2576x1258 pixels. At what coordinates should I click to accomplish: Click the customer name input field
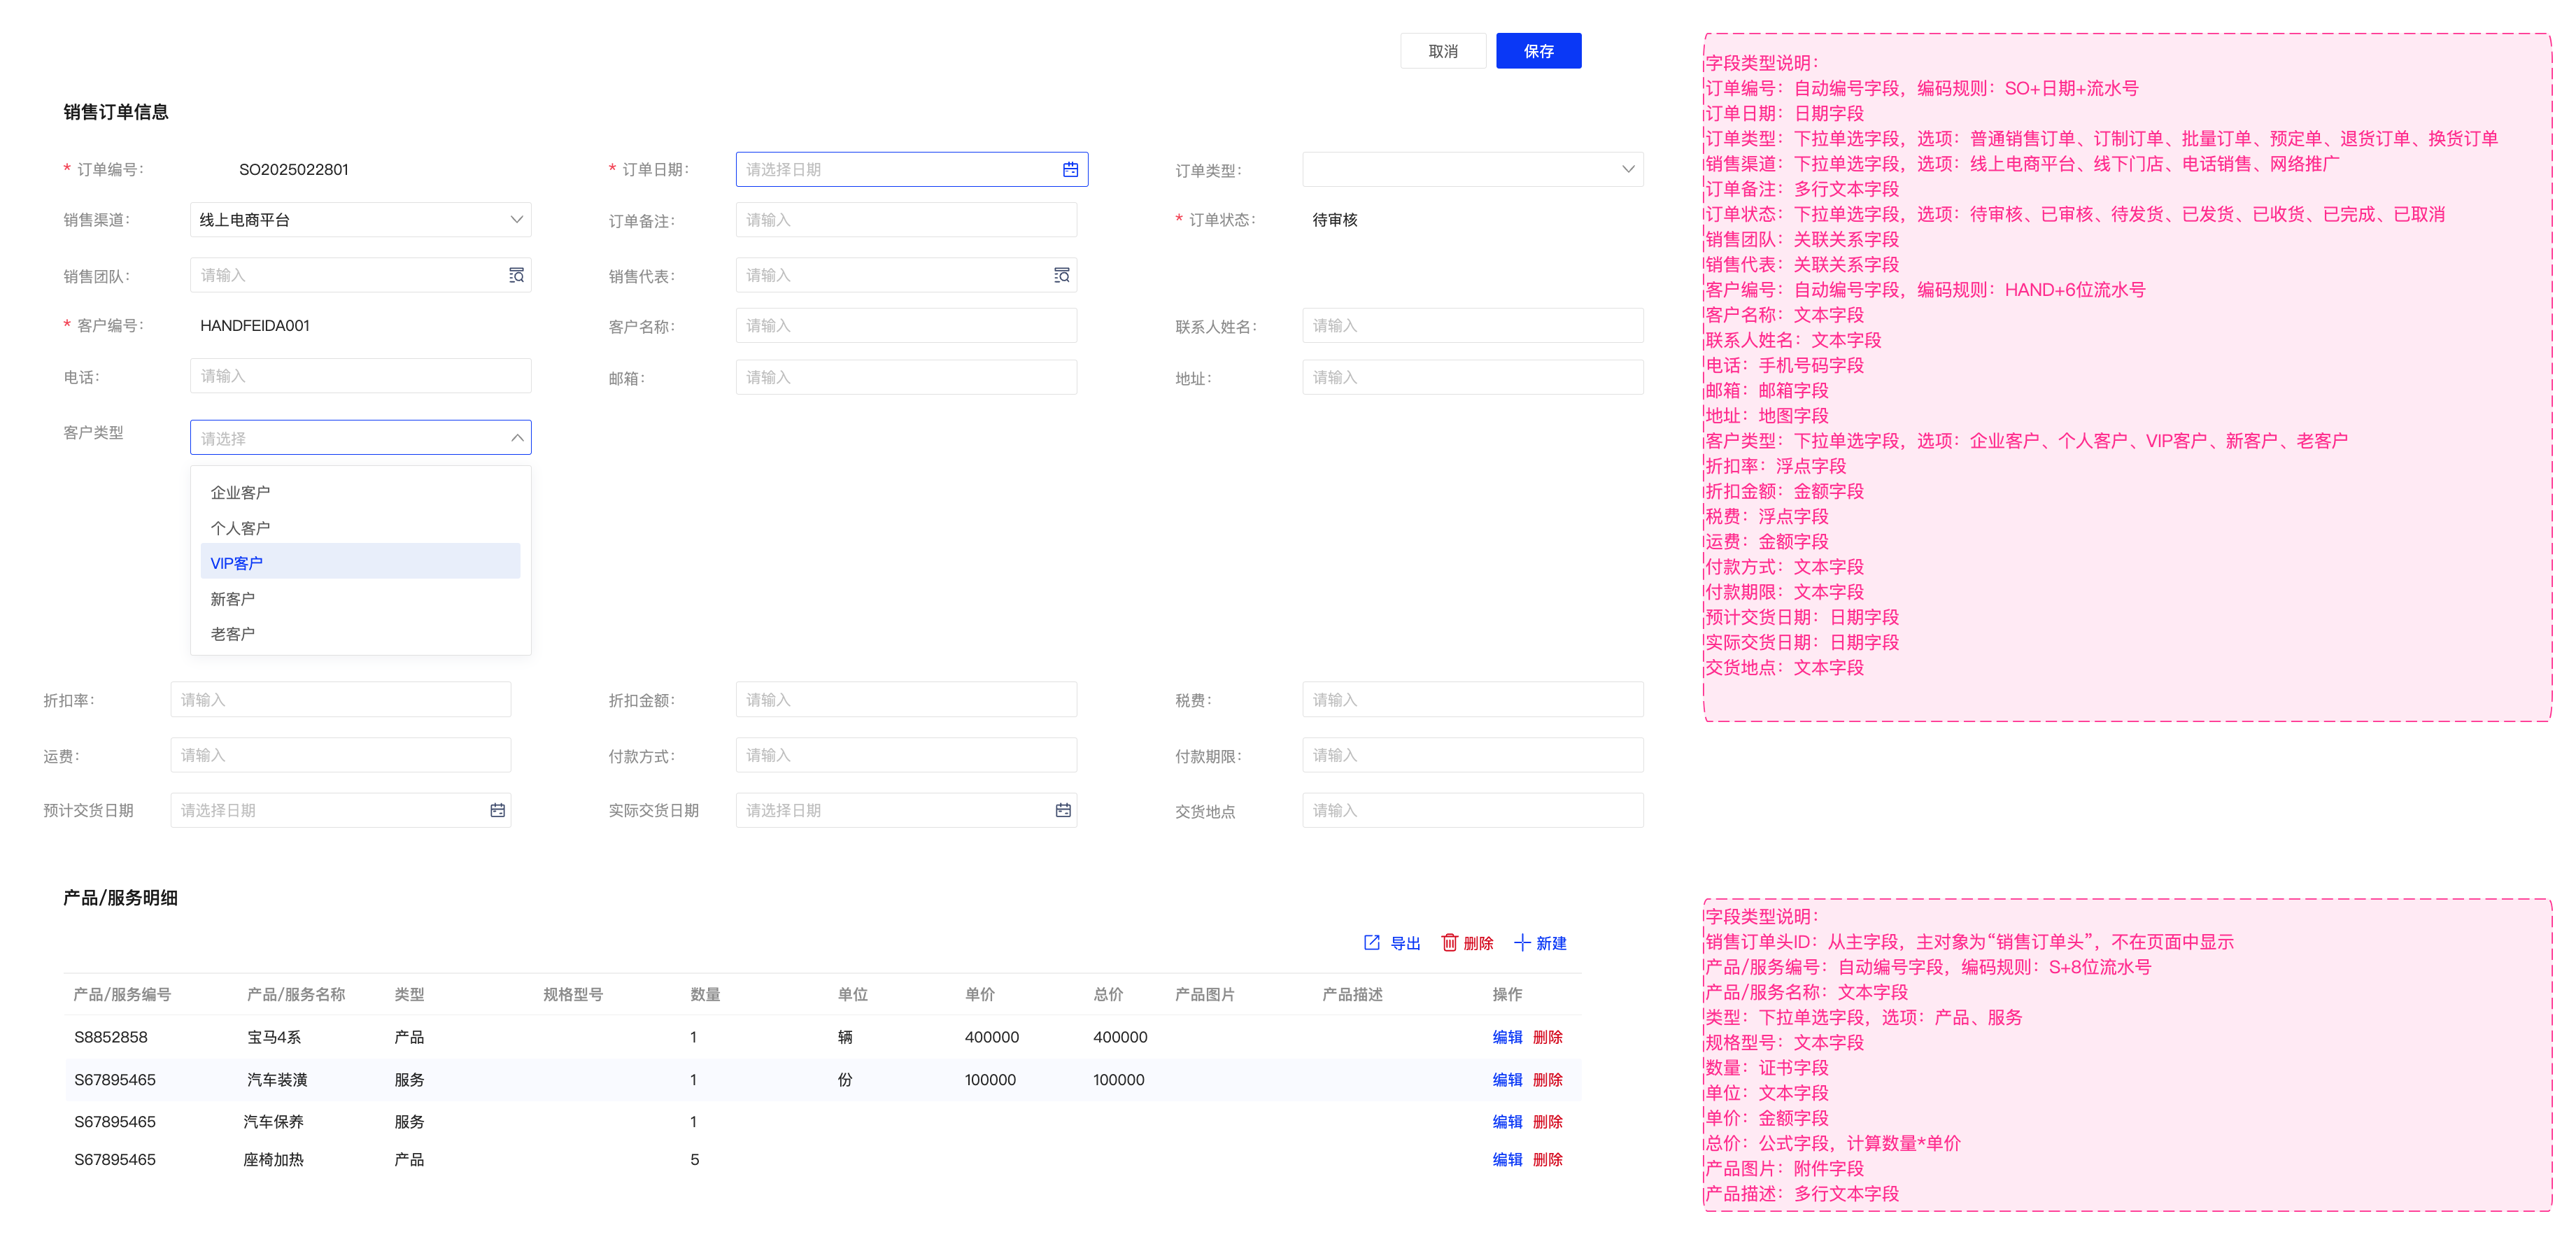click(x=905, y=326)
